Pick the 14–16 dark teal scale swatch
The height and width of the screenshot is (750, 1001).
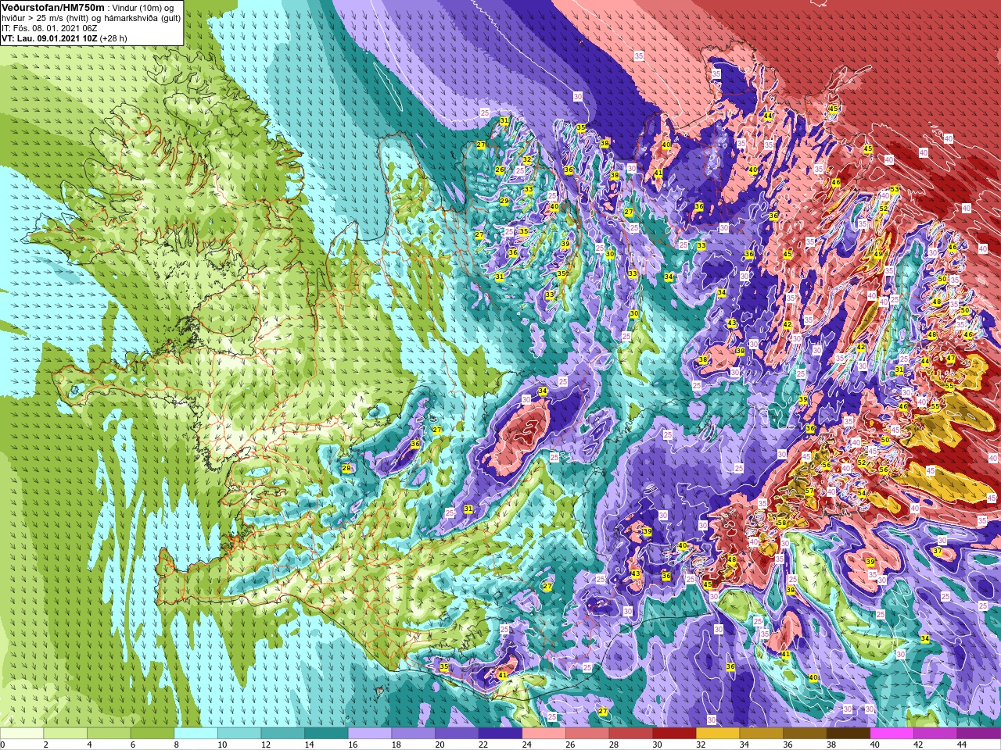click(326, 734)
